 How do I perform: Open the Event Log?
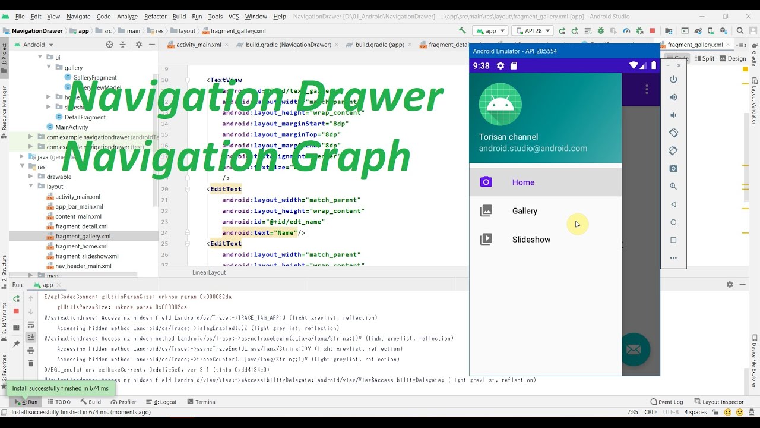(x=667, y=402)
